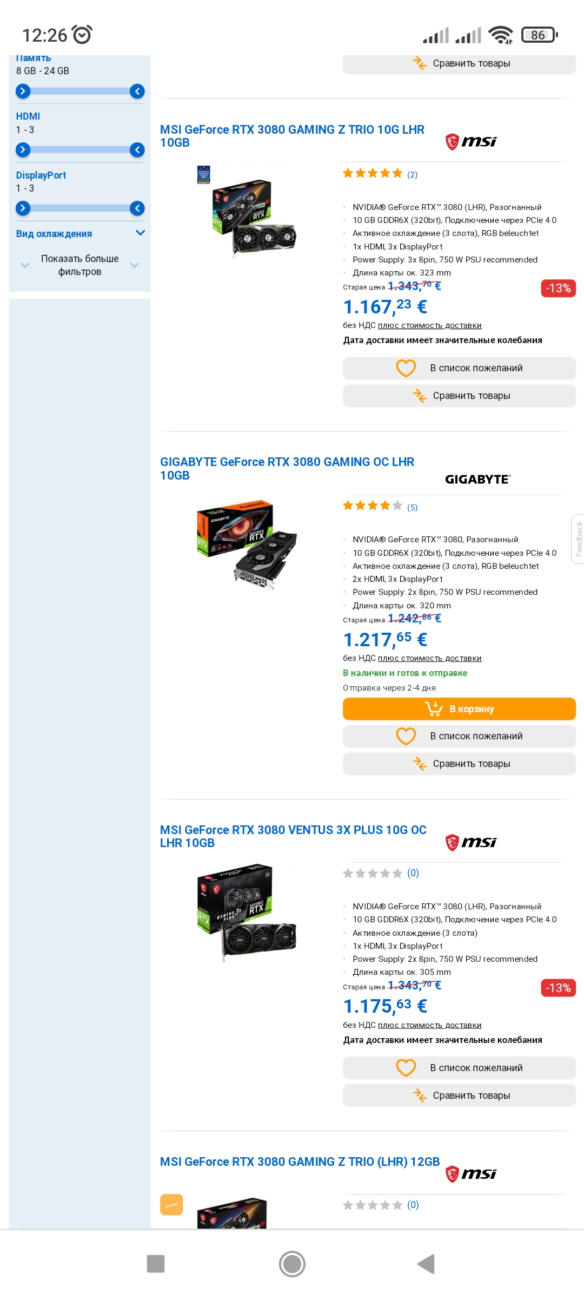Image resolution: width=584 pixels, height=1299 pixels.
Task: Click Сравнить товары under VENTUS 3X PLUS
Action: (459, 1095)
